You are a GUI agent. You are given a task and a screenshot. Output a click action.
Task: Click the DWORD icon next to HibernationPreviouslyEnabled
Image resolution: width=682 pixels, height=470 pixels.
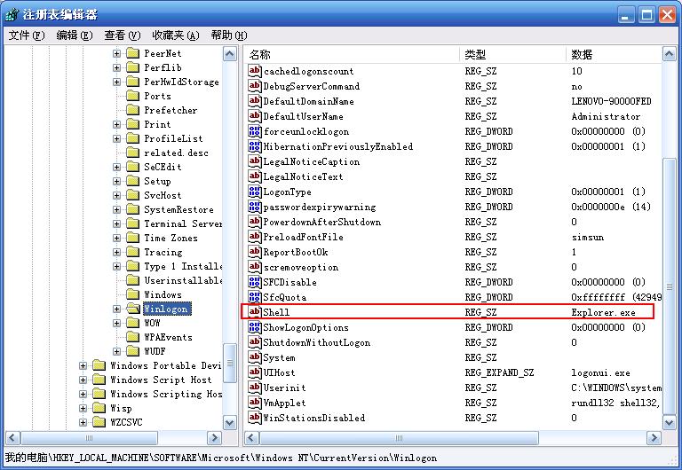coord(255,146)
